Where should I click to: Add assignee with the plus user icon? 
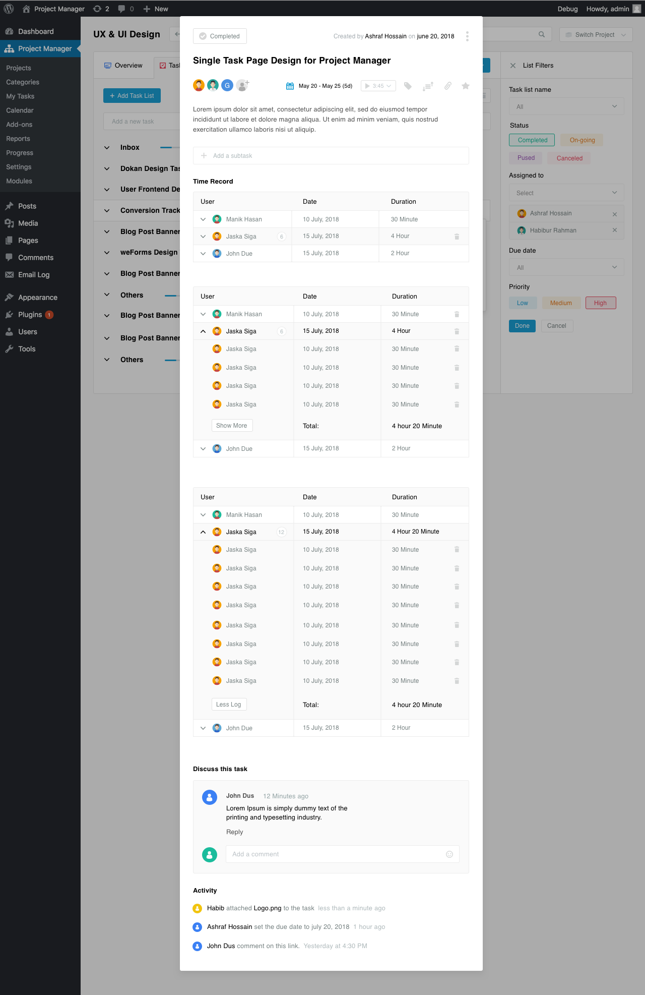click(x=242, y=85)
